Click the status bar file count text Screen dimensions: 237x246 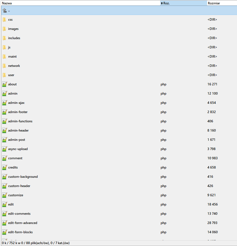pos(36,243)
